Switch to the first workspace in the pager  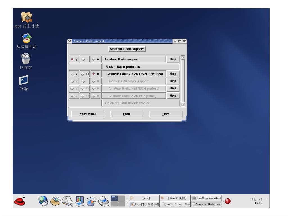[x=114, y=198]
